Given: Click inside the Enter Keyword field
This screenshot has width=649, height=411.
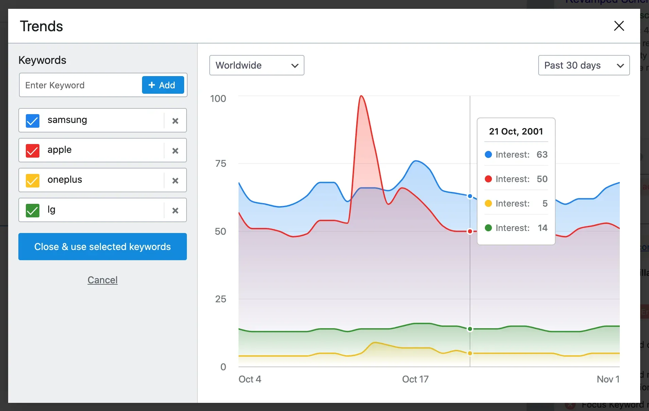Looking at the screenshot, I should [x=78, y=85].
